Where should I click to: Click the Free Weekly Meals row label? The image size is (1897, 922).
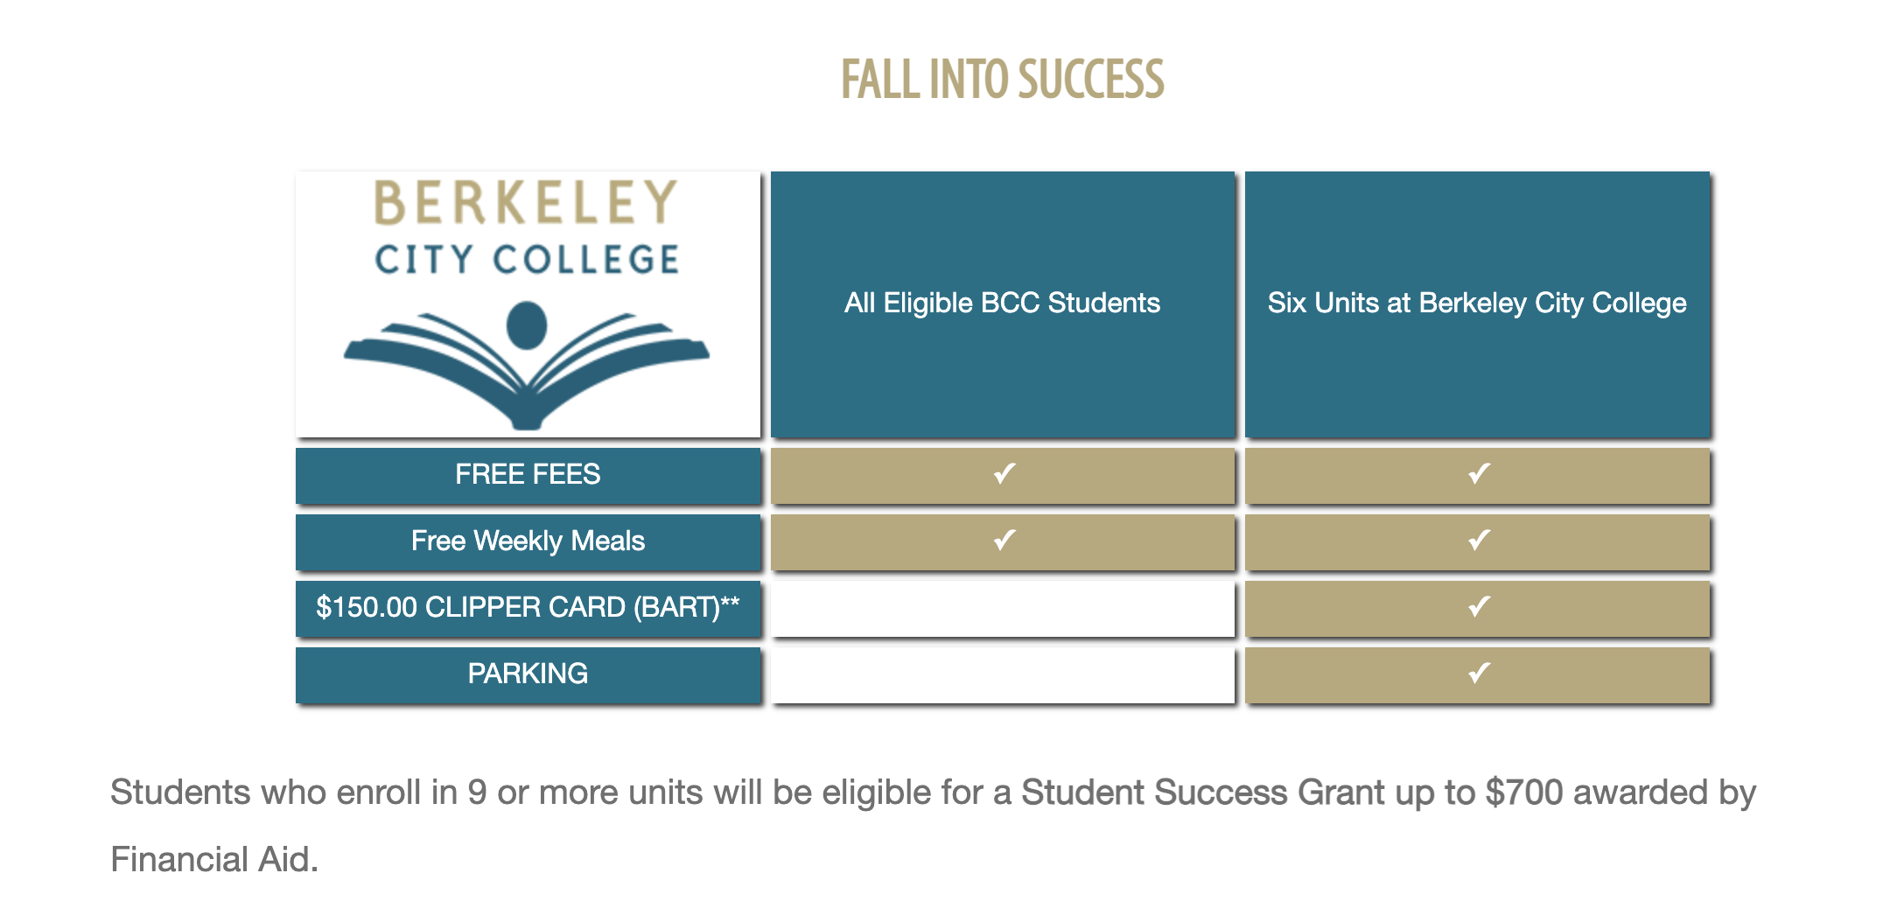(528, 541)
